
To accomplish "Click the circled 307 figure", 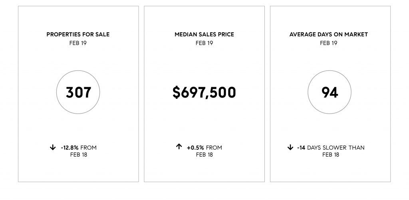I will pos(78,92).
